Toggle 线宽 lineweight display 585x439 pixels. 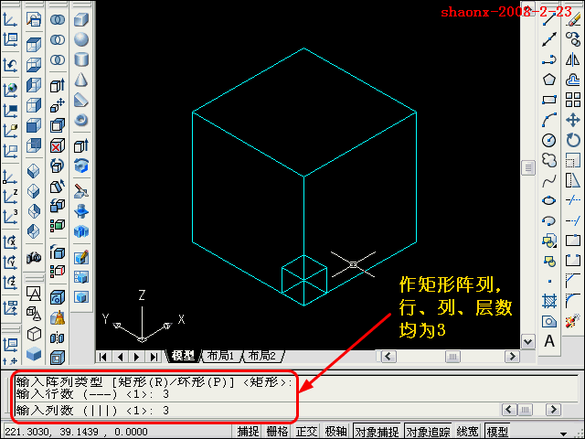(x=467, y=431)
